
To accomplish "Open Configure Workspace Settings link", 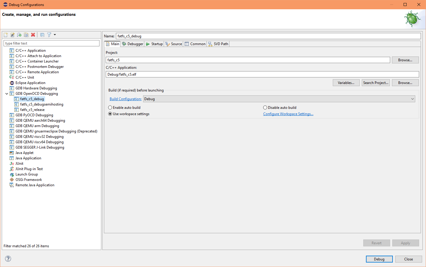I will pos(288,114).
